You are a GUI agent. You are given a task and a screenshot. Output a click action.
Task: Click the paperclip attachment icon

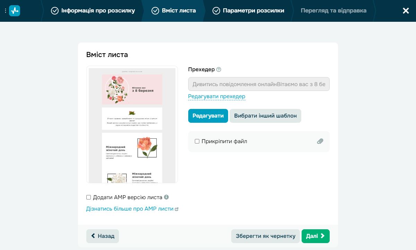point(320,141)
